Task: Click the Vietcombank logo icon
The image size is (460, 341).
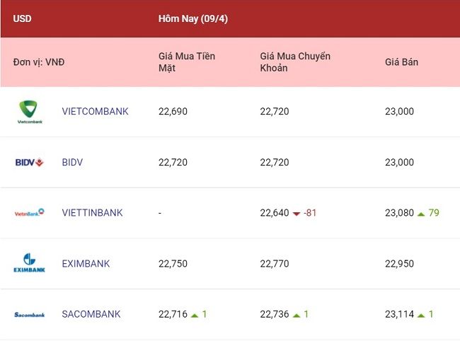Action: tap(30, 112)
